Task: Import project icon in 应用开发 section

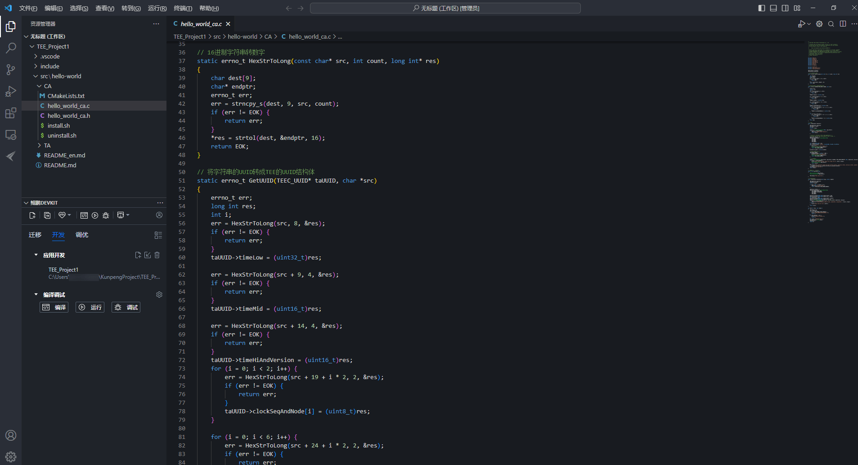Action: pyautogui.click(x=148, y=255)
